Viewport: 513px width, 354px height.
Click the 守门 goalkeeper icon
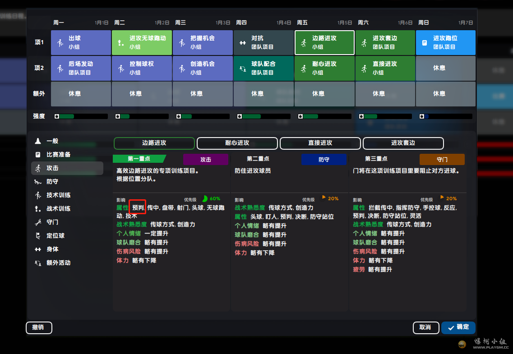[38, 222]
